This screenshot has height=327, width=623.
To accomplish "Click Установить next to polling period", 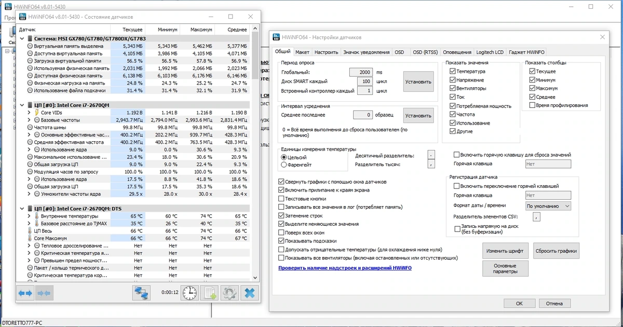I will pyautogui.click(x=418, y=81).
